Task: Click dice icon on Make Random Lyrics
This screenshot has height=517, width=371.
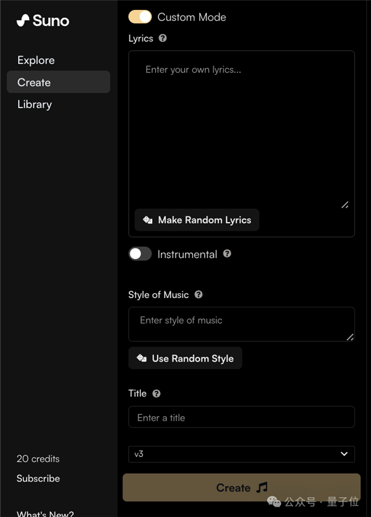Action: pyautogui.click(x=148, y=220)
